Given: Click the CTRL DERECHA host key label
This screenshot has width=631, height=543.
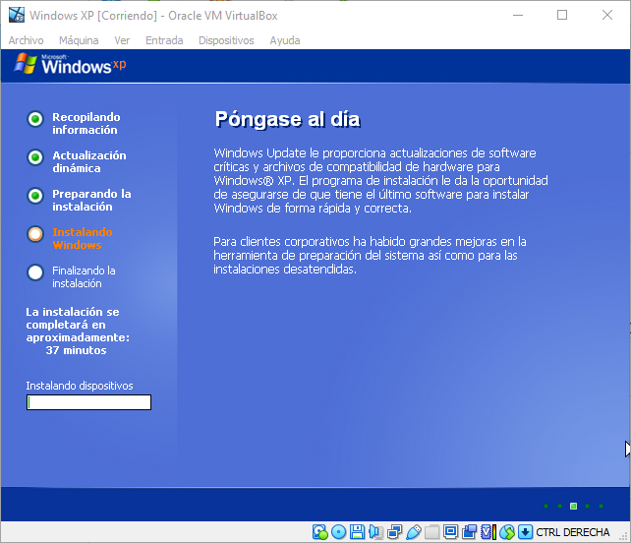Looking at the screenshot, I should (x=573, y=532).
